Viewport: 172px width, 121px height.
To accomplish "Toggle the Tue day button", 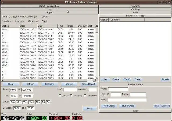I will click(25, 102).
